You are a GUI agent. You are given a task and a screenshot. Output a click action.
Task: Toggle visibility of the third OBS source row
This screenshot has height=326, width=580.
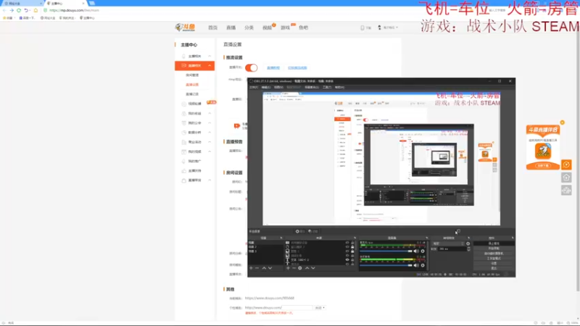347,251
